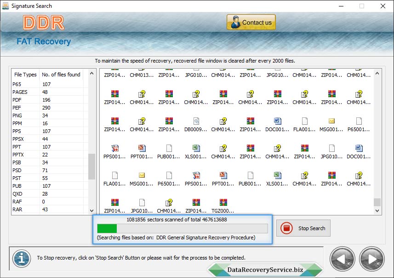
Task: Click the Contact us button
Action: pos(251,23)
